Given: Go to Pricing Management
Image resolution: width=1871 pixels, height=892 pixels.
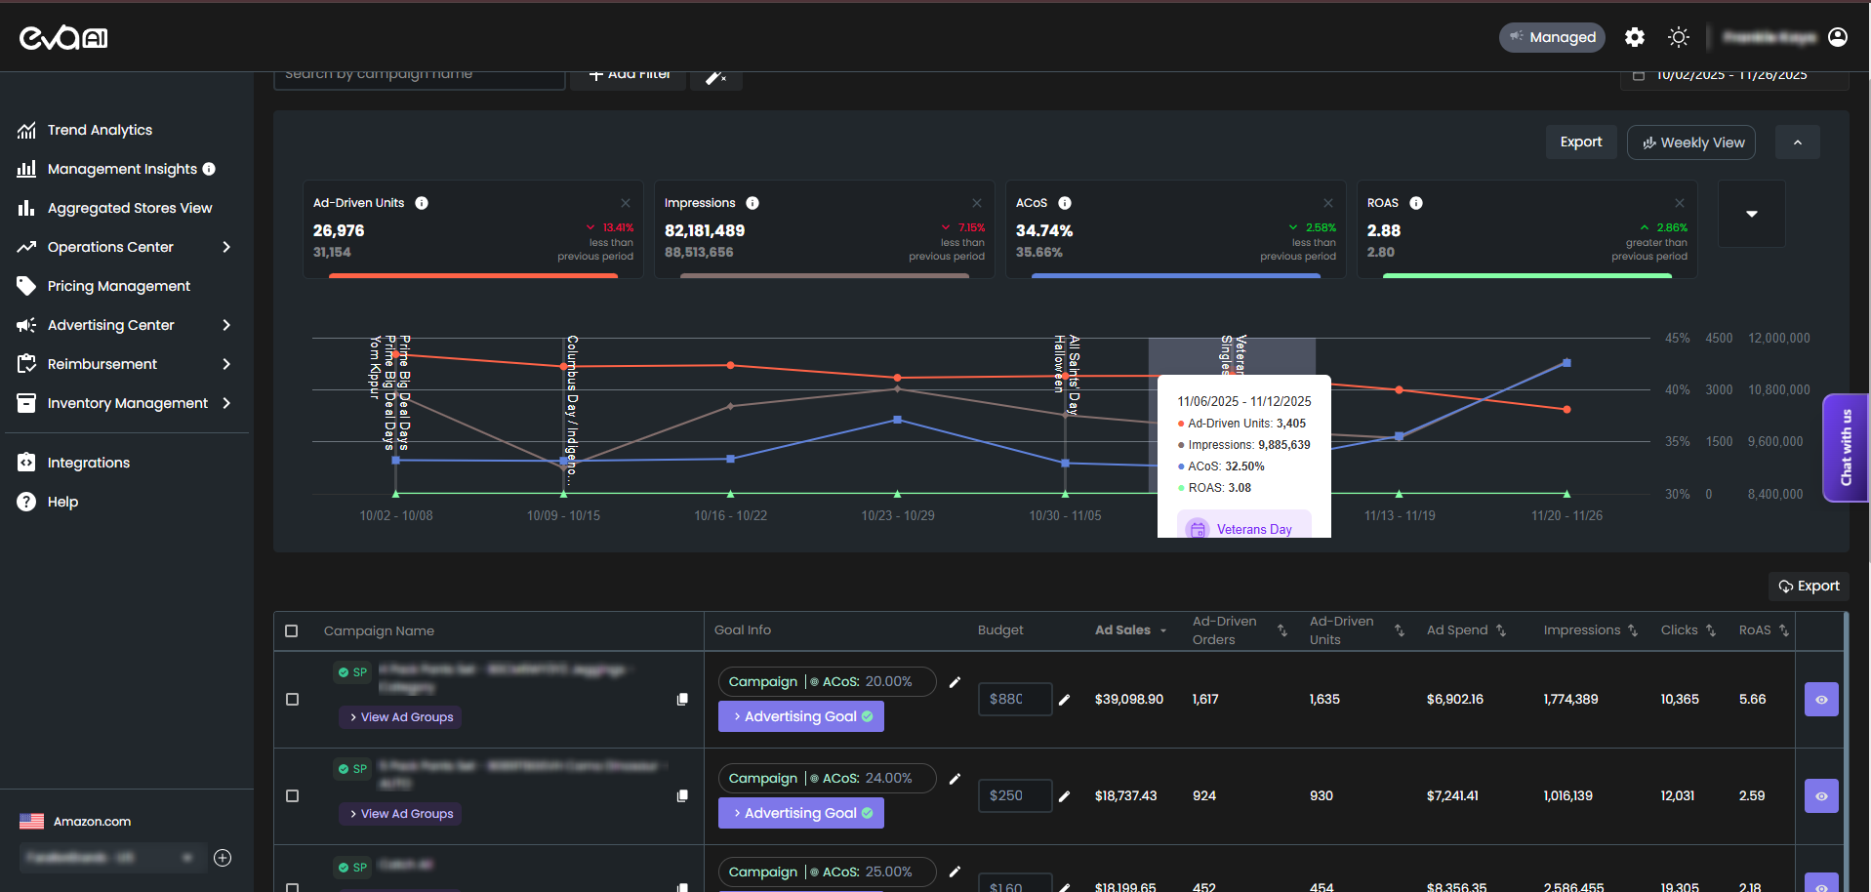Looking at the screenshot, I should point(118,286).
